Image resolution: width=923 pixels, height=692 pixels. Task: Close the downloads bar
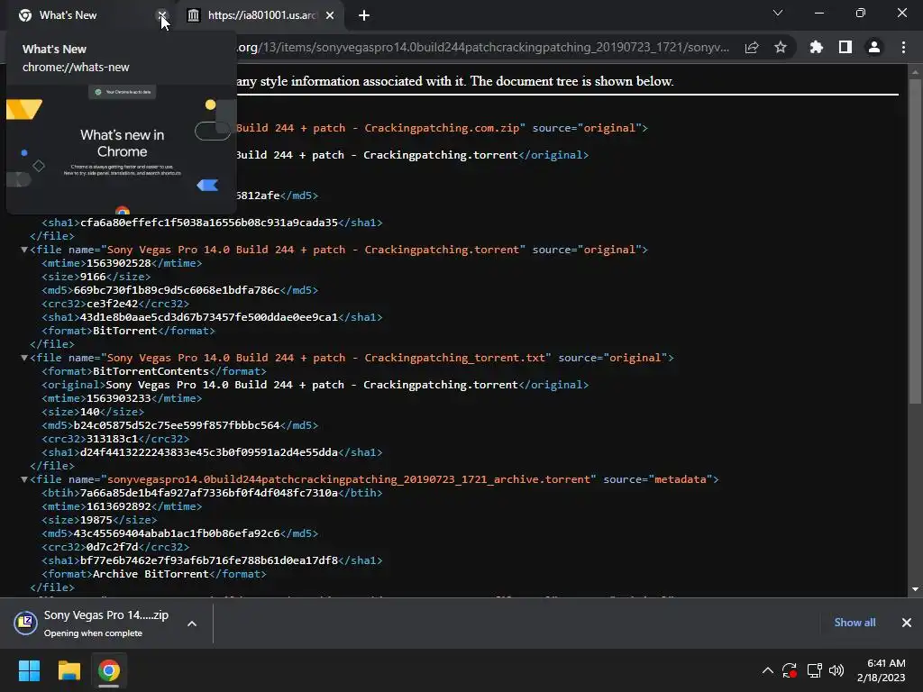907,623
